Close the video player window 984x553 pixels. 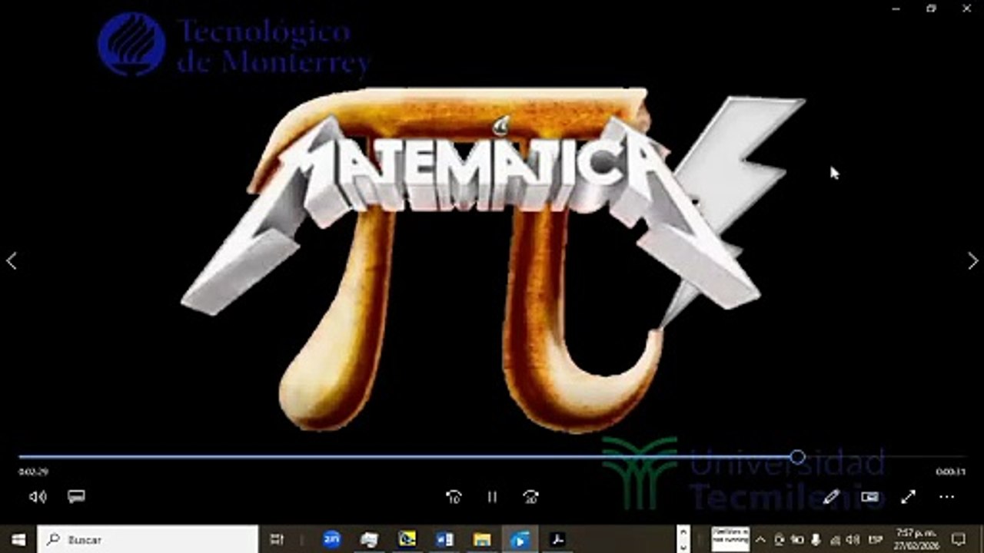click(966, 8)
